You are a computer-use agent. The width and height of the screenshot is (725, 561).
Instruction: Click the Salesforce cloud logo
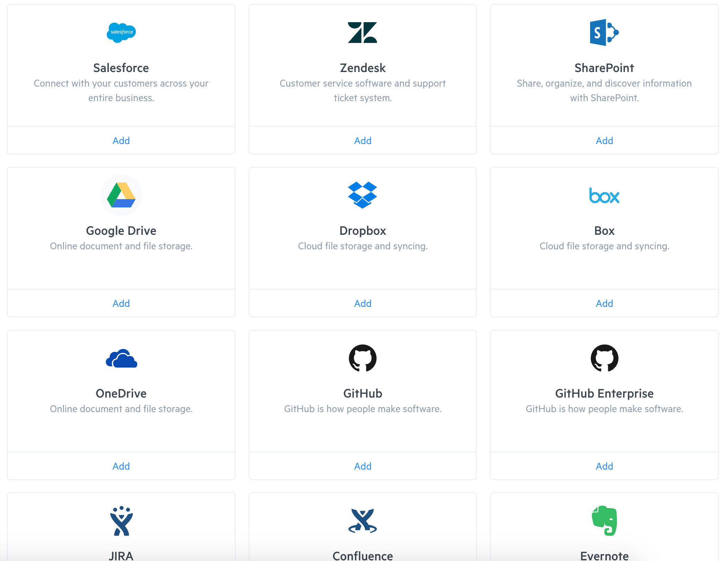coord(121,33)
